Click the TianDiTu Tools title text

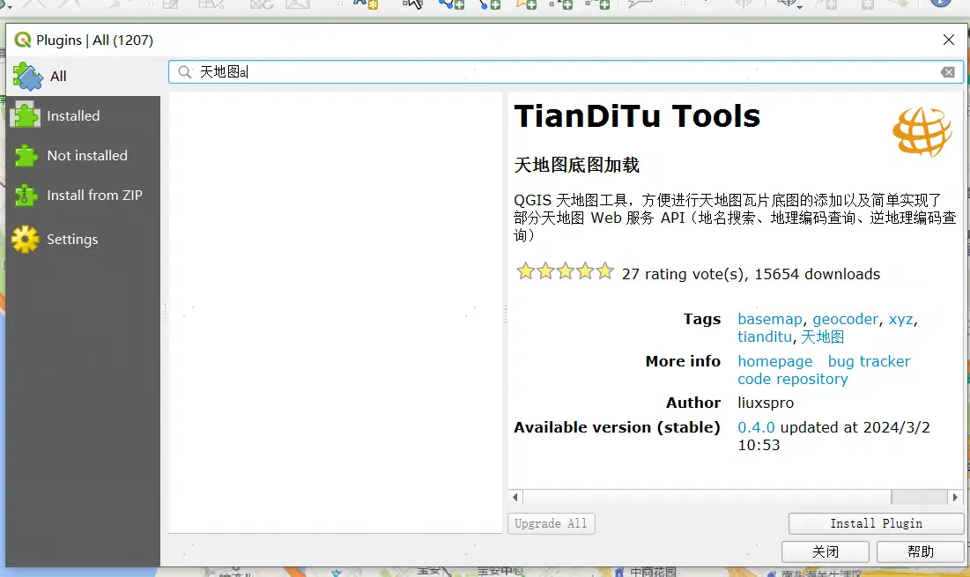coord(637,116)
